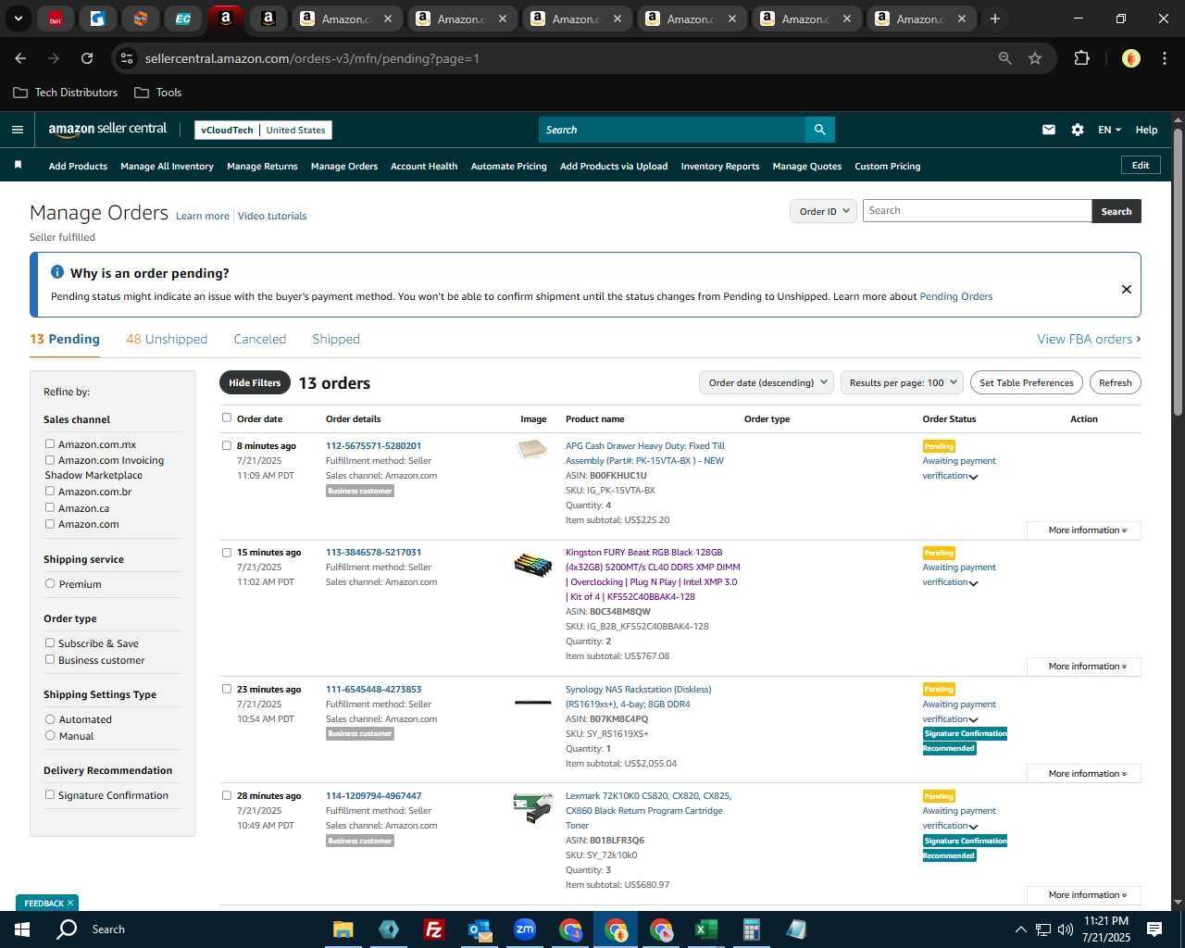This screenshot has height=948, width=1185.
Task: Check the Amazon.com sales channel filter
Action: [50, 523]
